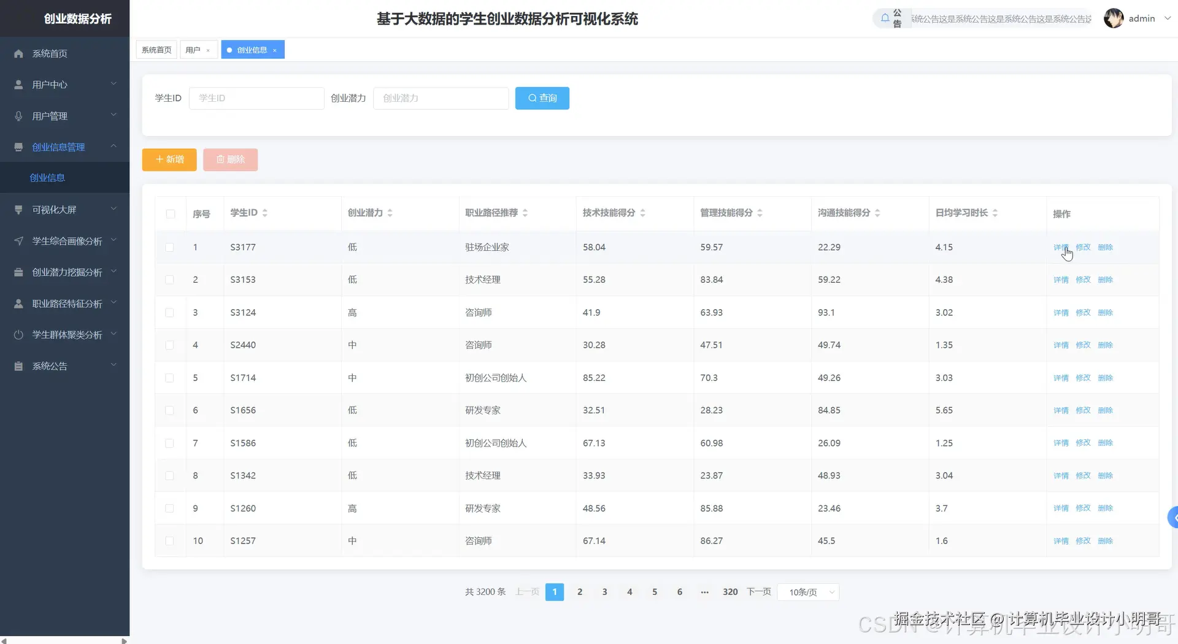
Task: Open the 10条/页 page size dropdown
Action: coord(808,592)
